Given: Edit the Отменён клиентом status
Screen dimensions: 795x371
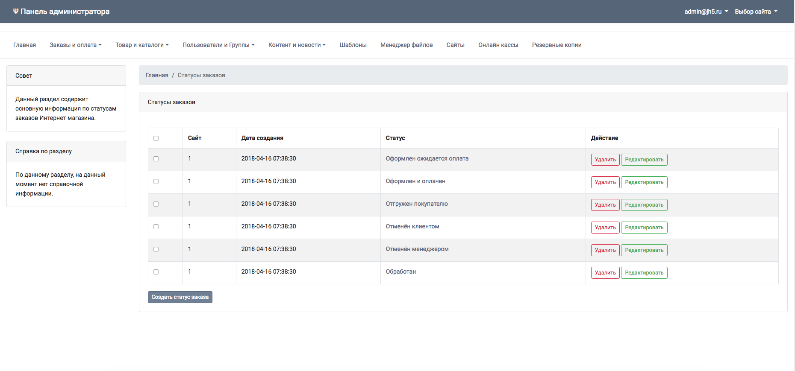Looking at the screenshot, I should pos(644,228).
